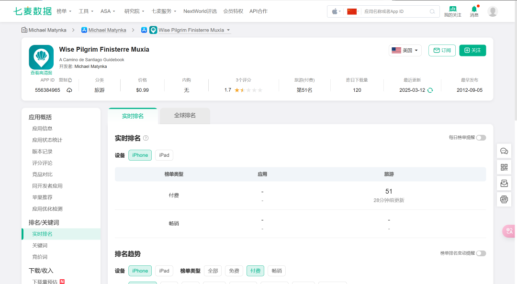Select iPad in 排名趋势 device options

(x=164, y=271)
